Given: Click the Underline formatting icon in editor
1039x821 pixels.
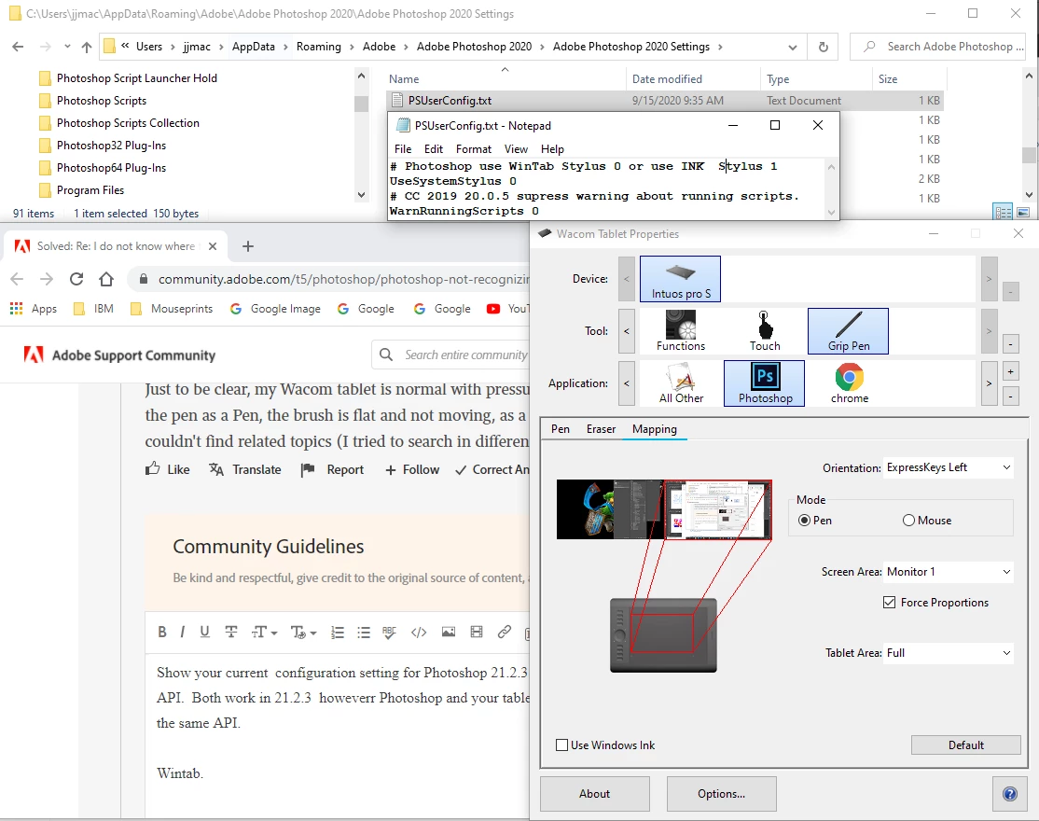Looking at the screenshot, I should pyautogui.click(x=205, y=632).
